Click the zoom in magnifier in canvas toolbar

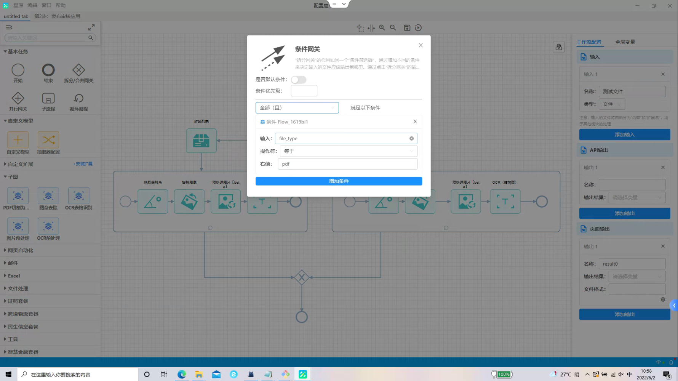[382, 28]
